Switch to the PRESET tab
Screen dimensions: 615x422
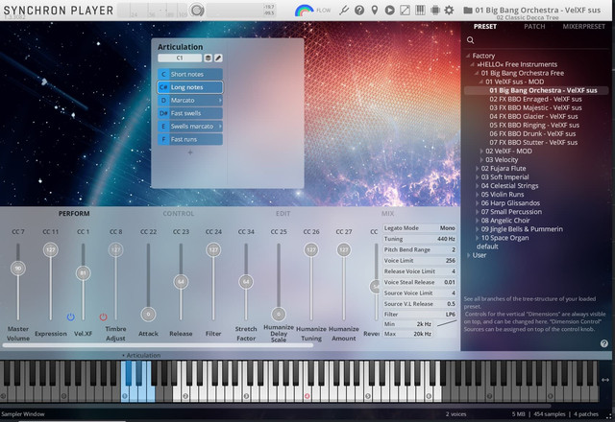[485, 26]
